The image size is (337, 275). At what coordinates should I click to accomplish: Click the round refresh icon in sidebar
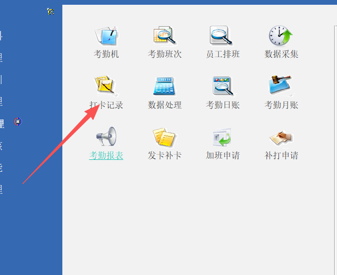(18, 122)
